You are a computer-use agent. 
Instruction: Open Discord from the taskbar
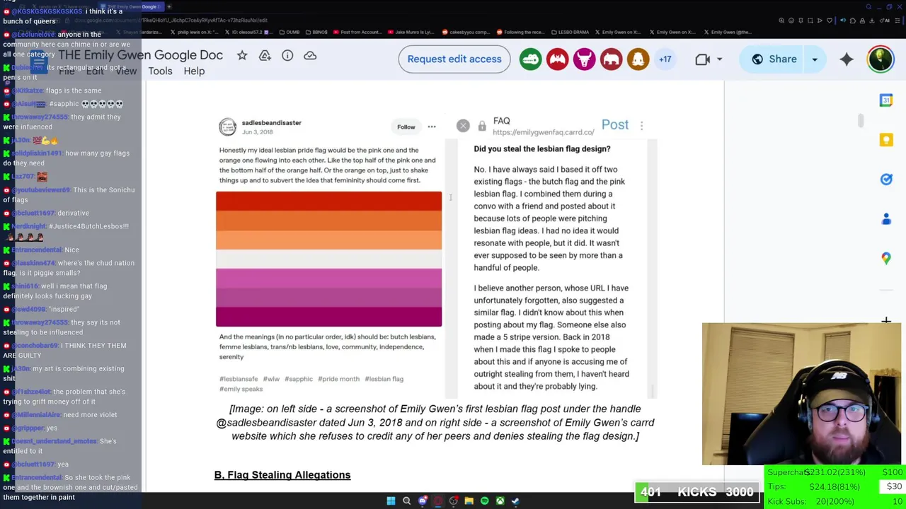click(422, 501)
